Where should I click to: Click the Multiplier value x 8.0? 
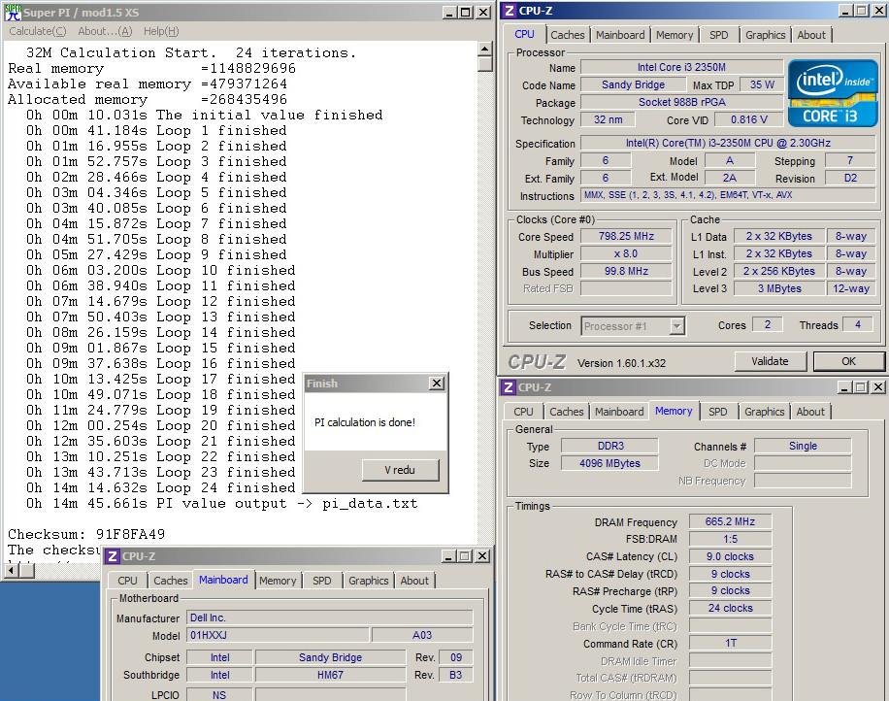[626, 254]
